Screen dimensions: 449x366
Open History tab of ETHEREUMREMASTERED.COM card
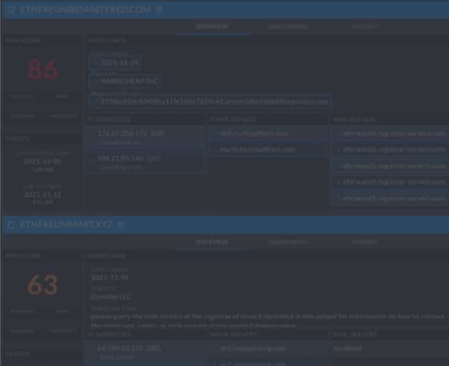pyautogui.click(x=364, y=27)
